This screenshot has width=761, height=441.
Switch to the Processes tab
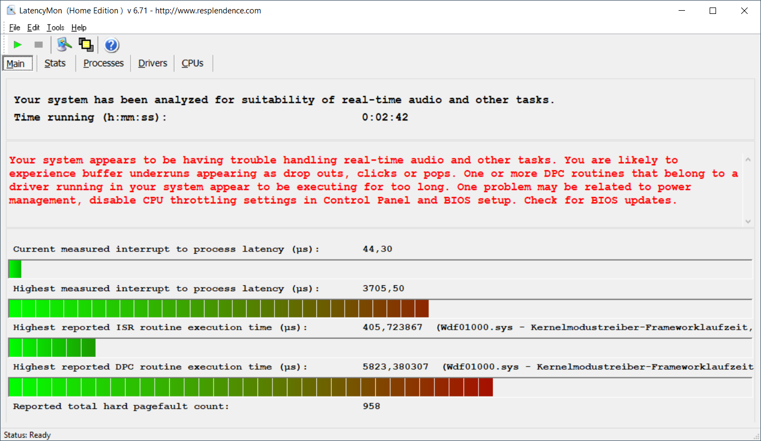[x=103, y=63]
